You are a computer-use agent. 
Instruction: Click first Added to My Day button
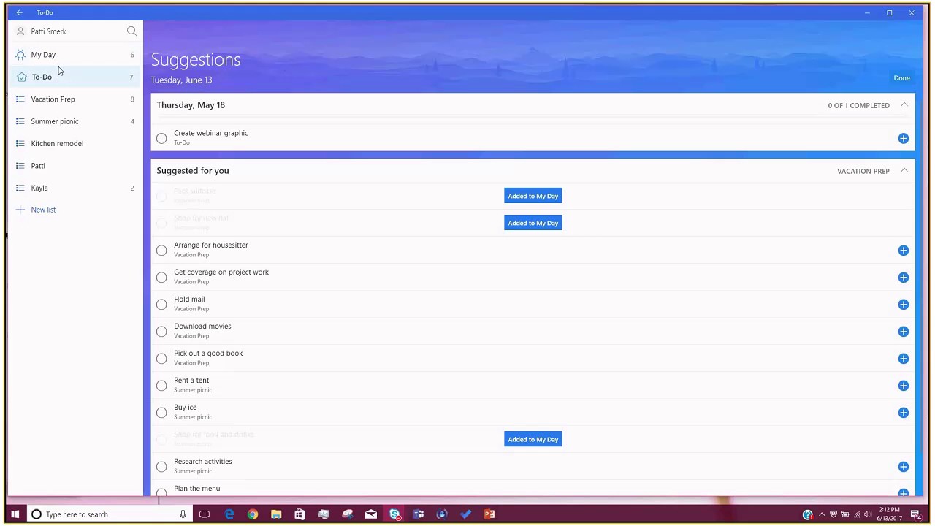[x=533, y=196]
